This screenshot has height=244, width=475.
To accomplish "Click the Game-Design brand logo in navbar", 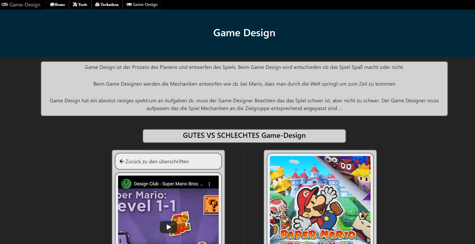I will [21, 5].
